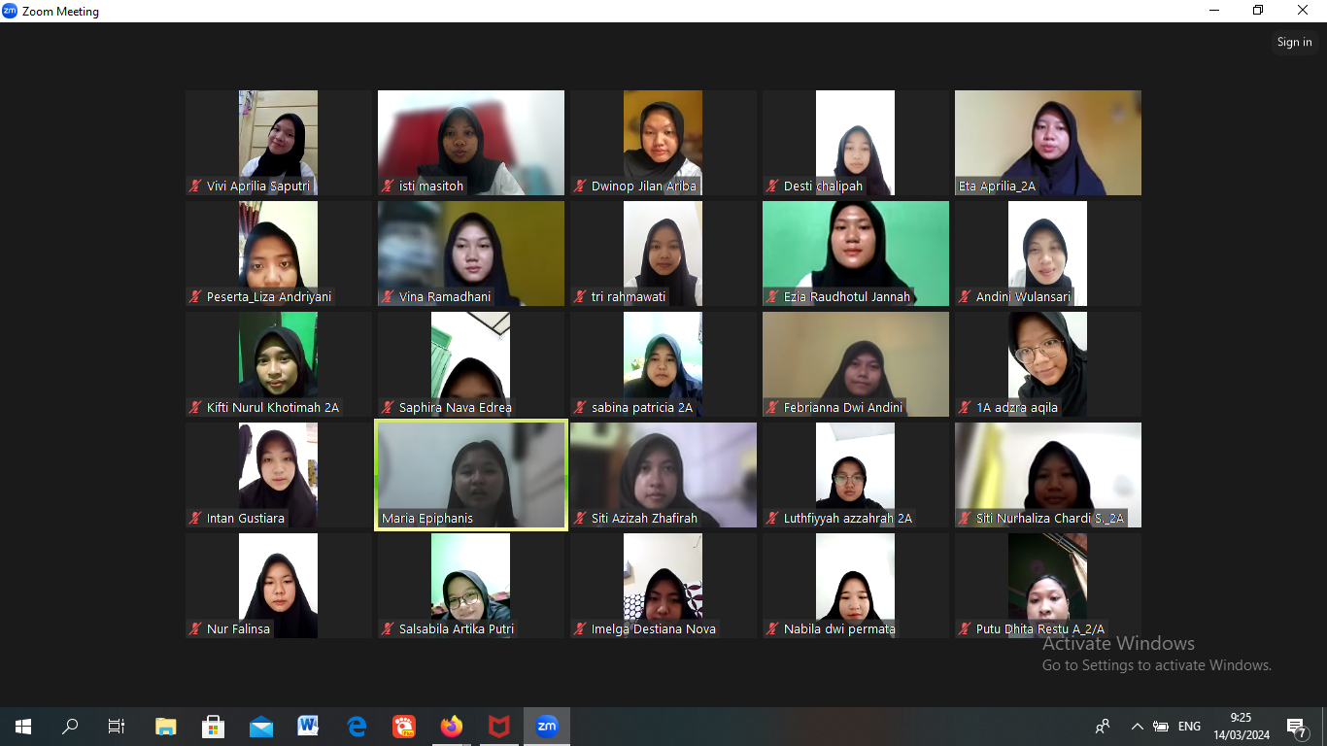Click muted mic icon for Andini Wulansari

pos(966,297)
